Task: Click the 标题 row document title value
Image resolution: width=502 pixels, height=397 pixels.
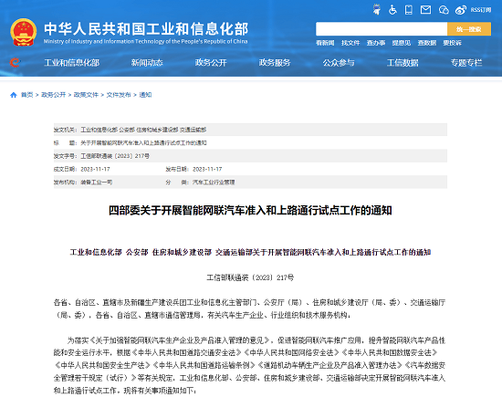Action: [143, 142]
